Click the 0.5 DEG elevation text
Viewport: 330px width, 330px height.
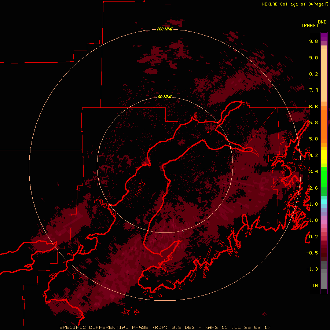pos(184,327)
